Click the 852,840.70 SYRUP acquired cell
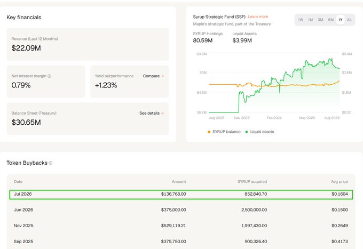Viewport: 363px width, 249px height. 256,194
